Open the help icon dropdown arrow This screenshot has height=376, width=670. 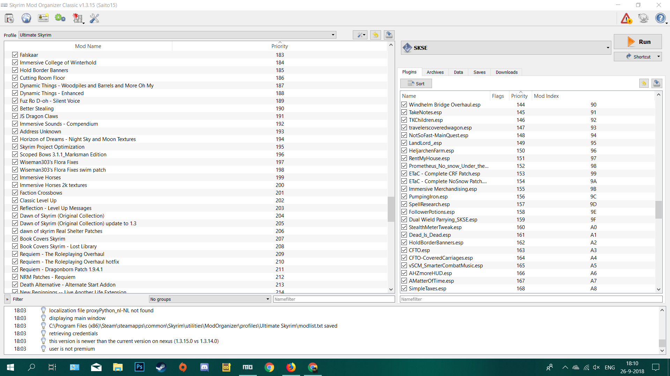click(667, 23)
